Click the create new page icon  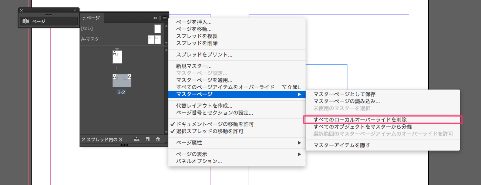click(x=148, y=139)
